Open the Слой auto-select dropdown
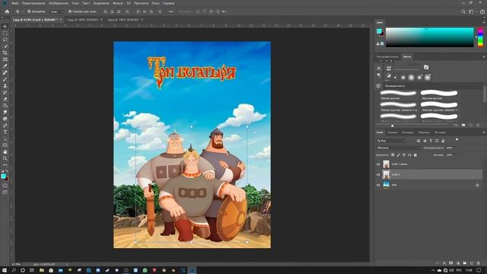This screenshot has width=487, height=274. point(57,11)
